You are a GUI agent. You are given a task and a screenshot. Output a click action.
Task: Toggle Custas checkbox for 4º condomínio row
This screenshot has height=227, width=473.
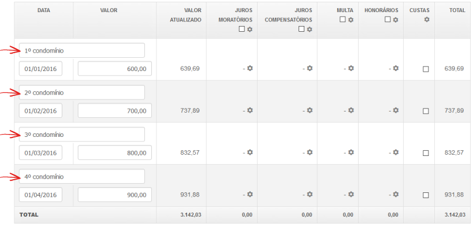(x=426, y=195)
